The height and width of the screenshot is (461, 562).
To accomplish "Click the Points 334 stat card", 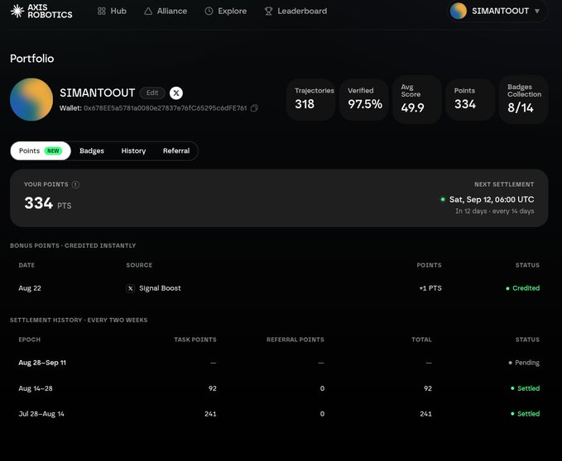I will (470, 99).
